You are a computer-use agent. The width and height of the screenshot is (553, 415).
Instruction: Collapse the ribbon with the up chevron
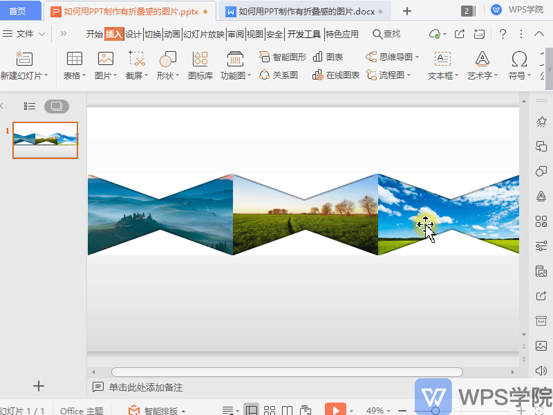coord(539,34)
